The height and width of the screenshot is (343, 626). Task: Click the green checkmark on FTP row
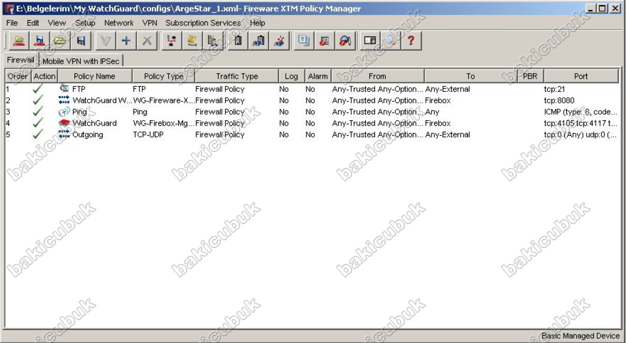38,89
